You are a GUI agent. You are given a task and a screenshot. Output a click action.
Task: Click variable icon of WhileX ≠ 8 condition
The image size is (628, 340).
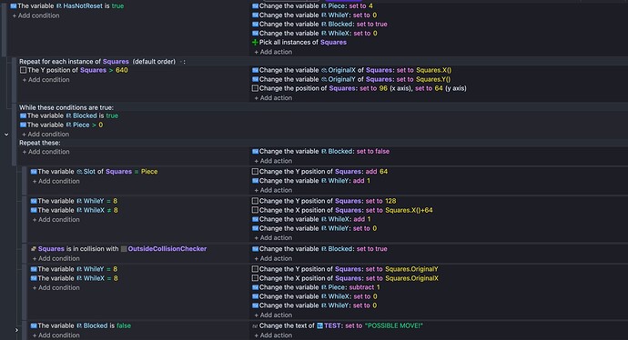coord(34,210)
